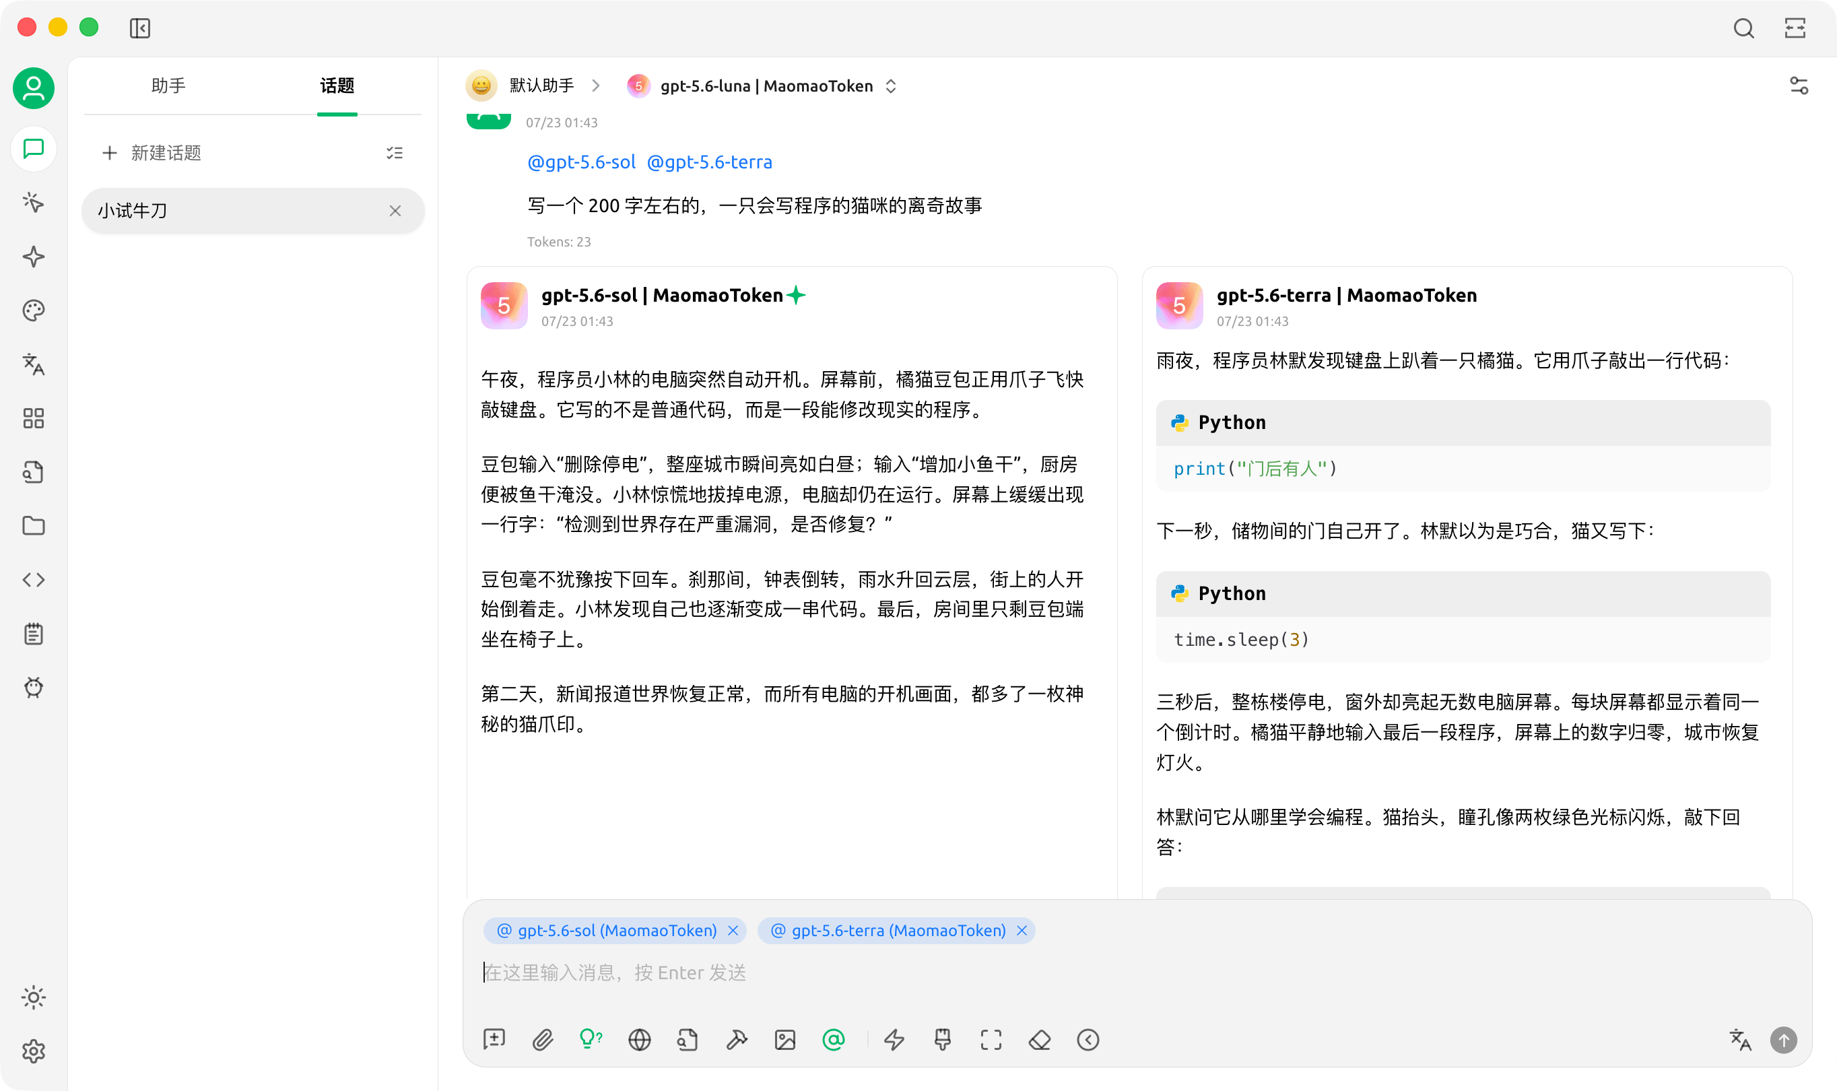Open the knowledge base sidebar icon

click(34, 472)
